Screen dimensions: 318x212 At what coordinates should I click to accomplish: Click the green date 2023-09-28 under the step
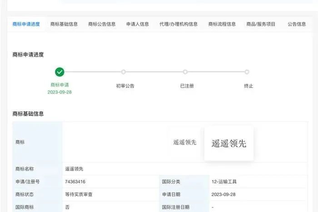point(60,92)
